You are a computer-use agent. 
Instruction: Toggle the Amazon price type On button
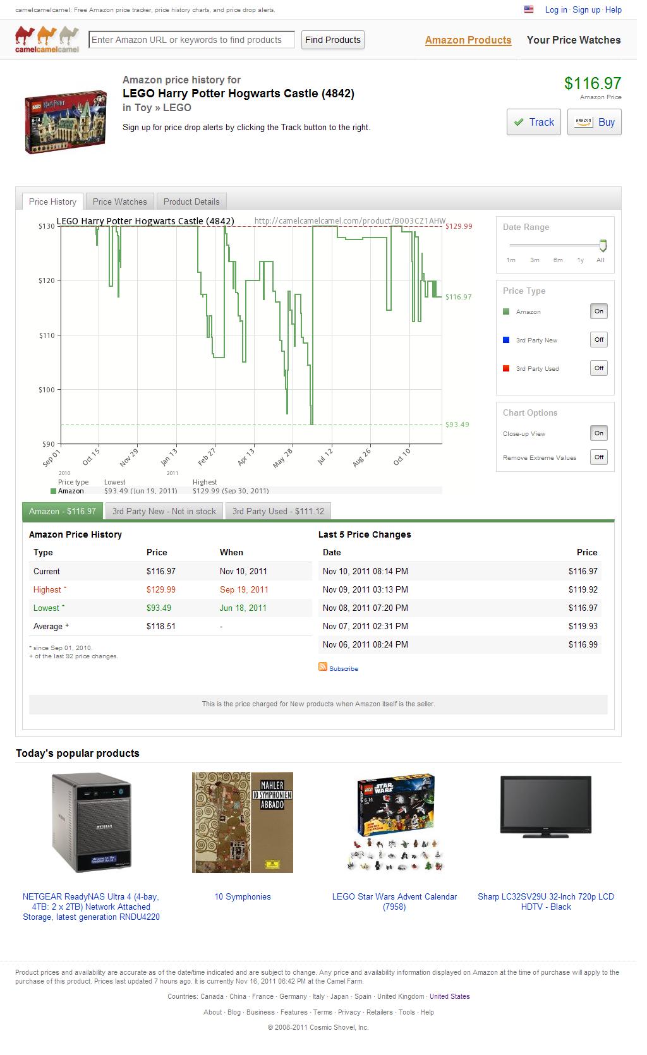[x=599, y=311]
